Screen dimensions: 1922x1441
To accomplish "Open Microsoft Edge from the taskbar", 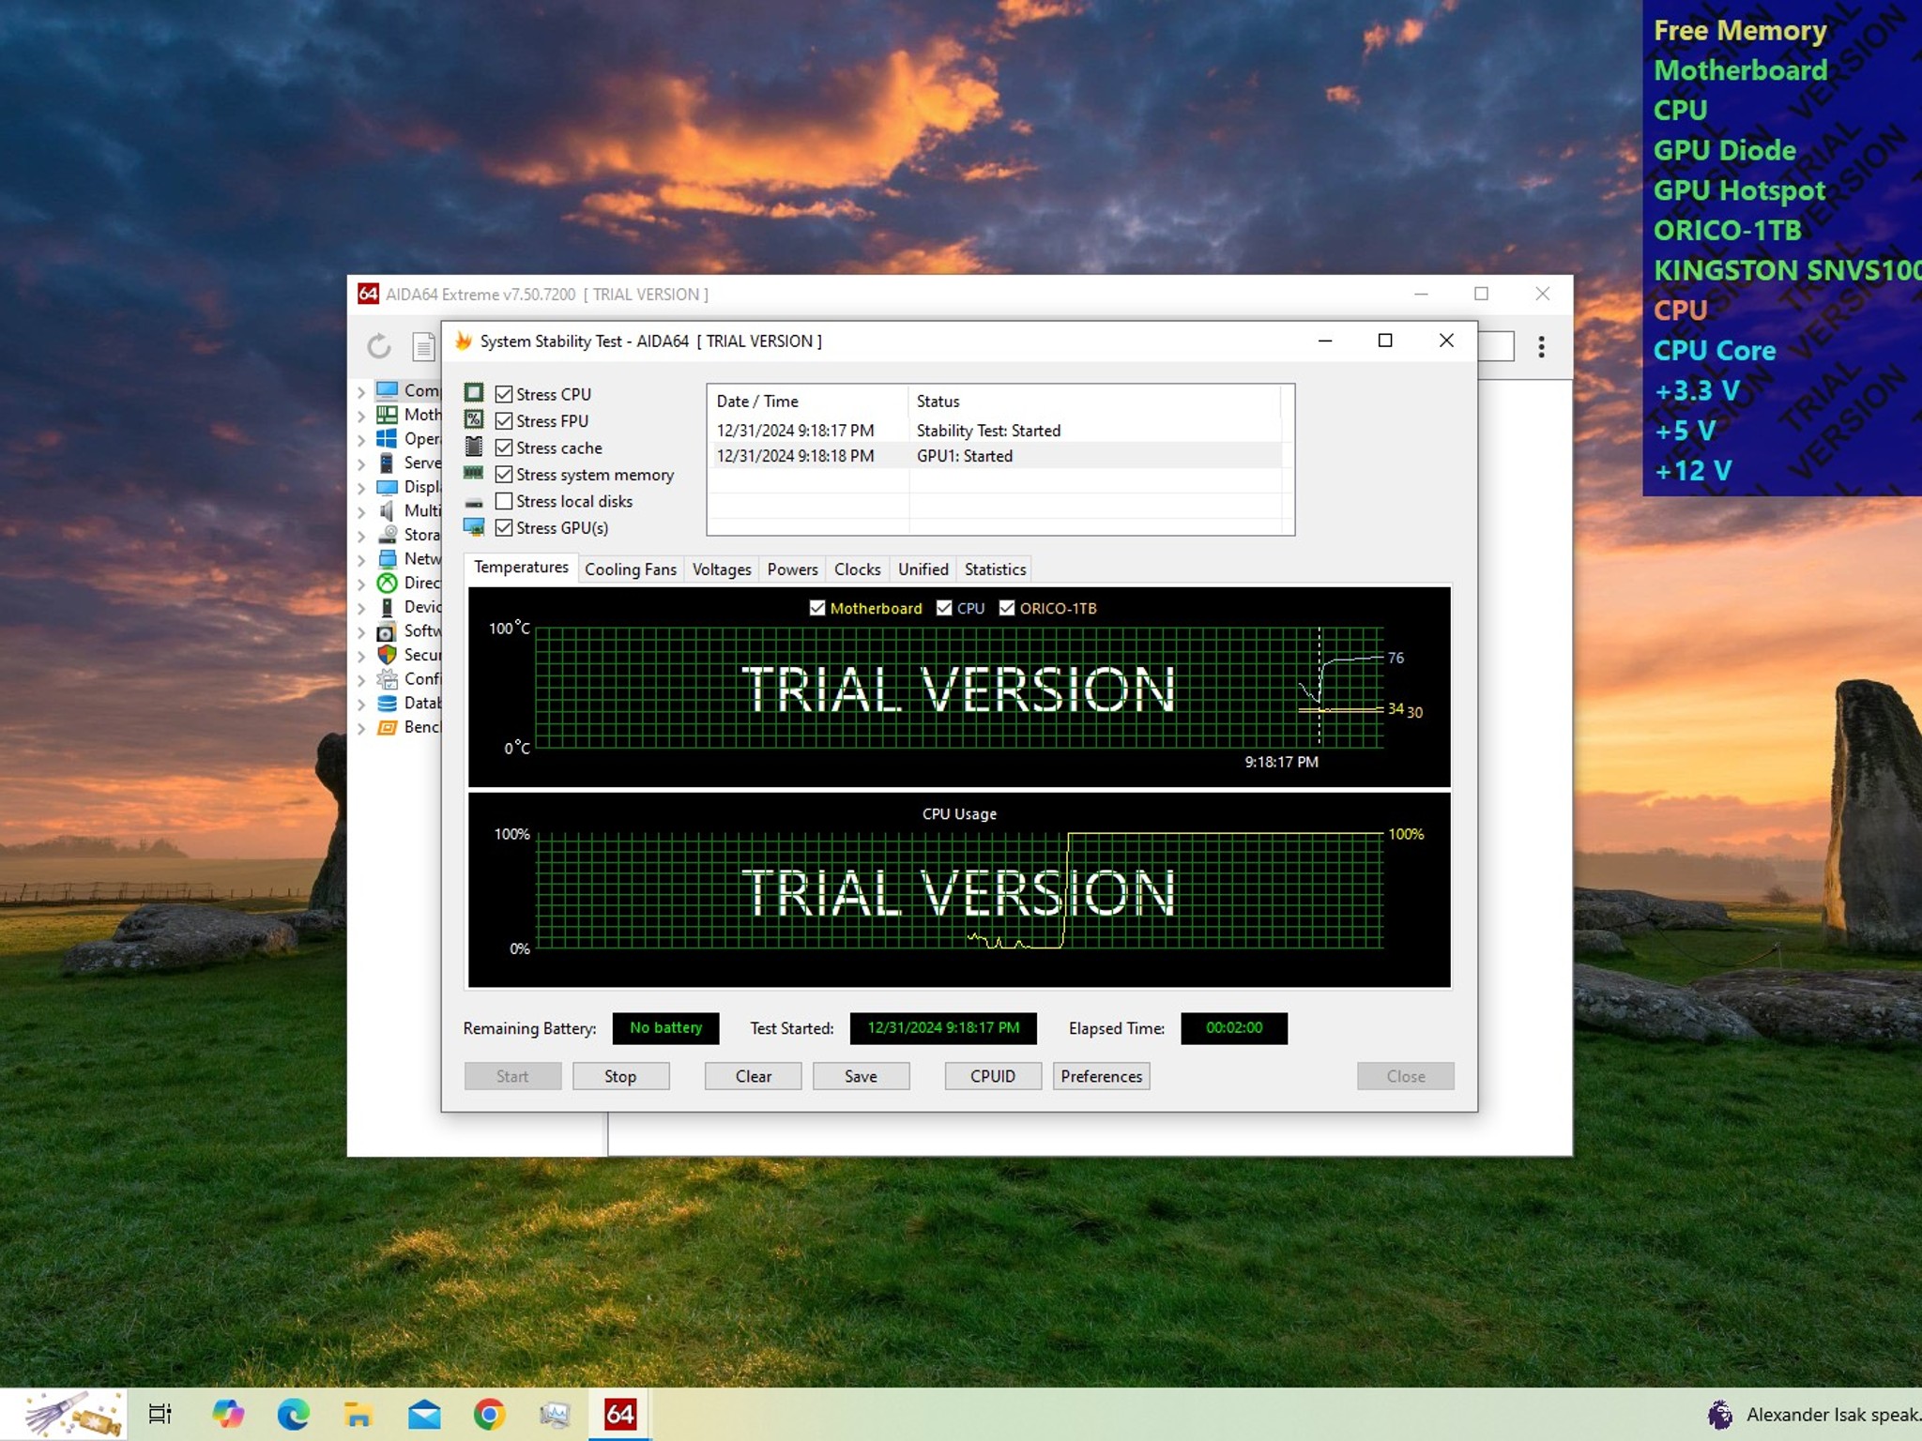I will (294, 1414).
